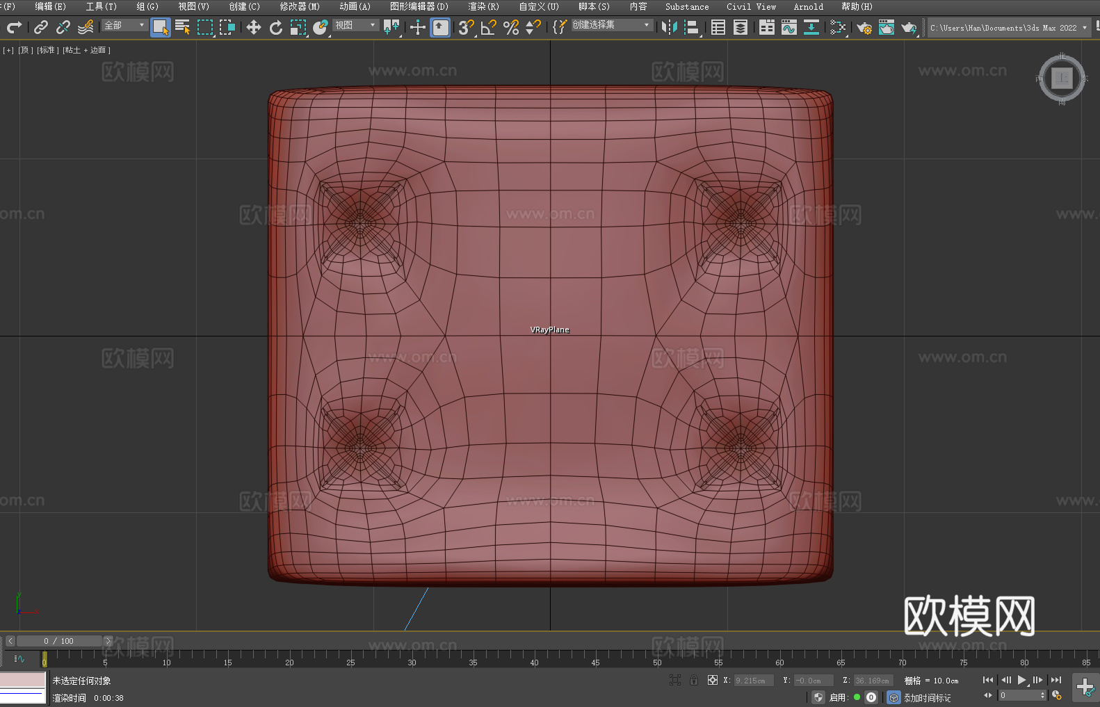Open the Civil View menu
The width and height of the screenshot is (1100, 707).
pyautogui.click(x=751, y=6)
